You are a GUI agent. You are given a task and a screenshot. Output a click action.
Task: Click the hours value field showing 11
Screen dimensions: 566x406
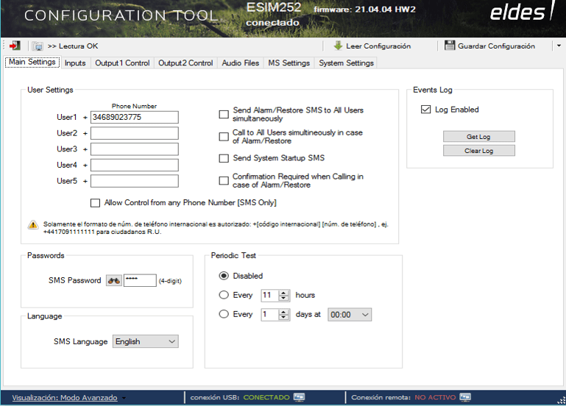coord(269,295)
